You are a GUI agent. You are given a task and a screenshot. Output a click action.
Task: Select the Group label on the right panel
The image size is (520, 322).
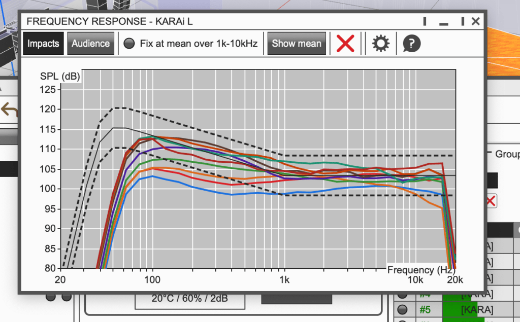coord(507,154)
